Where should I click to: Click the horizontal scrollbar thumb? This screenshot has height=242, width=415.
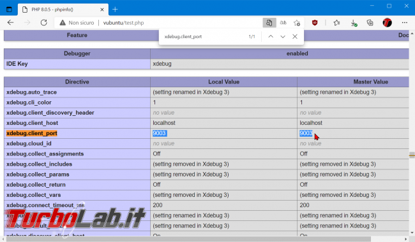(188, 239)
